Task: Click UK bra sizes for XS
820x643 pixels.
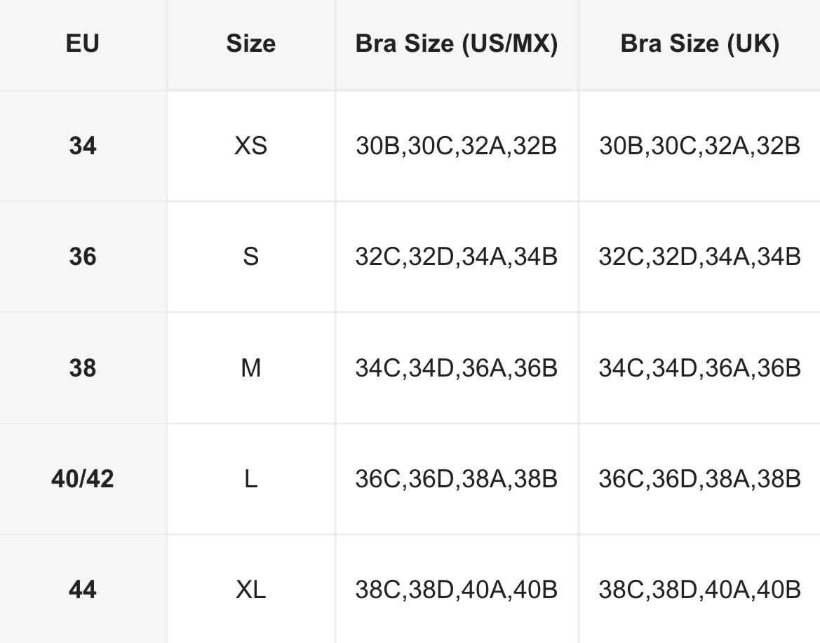Action: pyautogui.click(x=699, y=146)
